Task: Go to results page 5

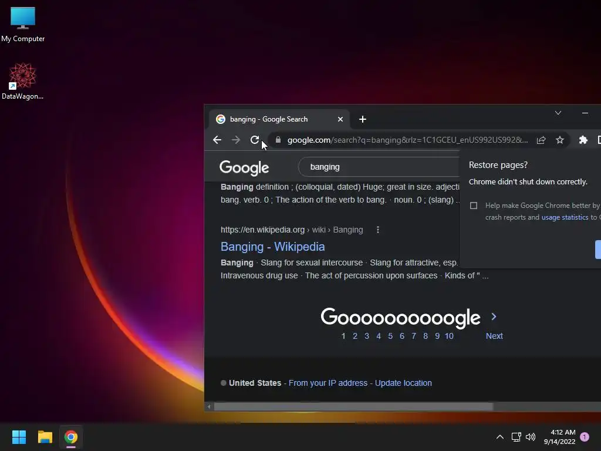Action: coord(390,336)
